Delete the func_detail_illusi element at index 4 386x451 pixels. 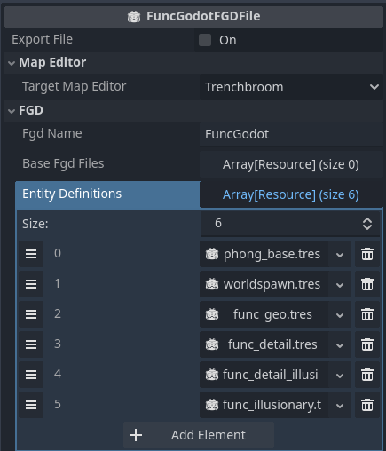367,375
